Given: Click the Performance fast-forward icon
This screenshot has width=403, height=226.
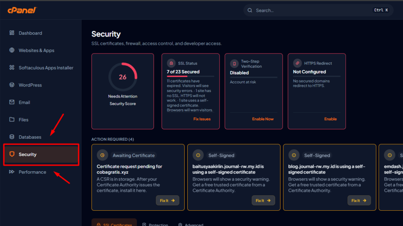Looking at the screenshot, I should pos(12,171).
